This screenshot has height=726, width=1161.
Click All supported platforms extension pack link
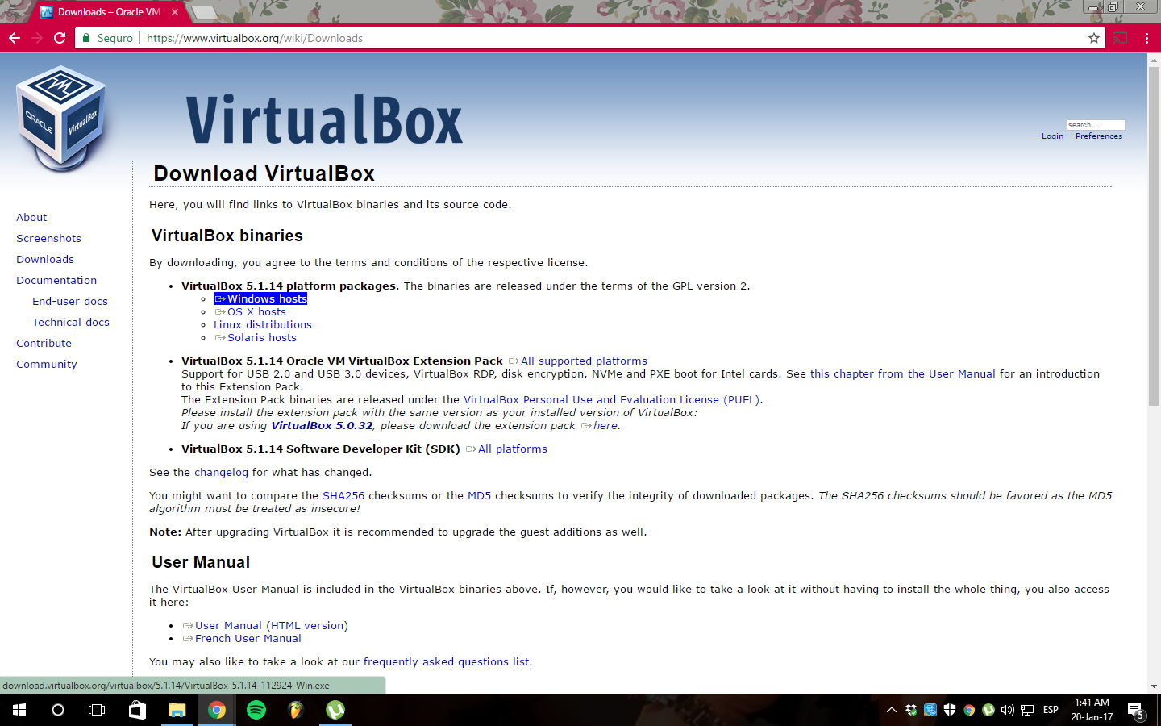pos(578,361)
